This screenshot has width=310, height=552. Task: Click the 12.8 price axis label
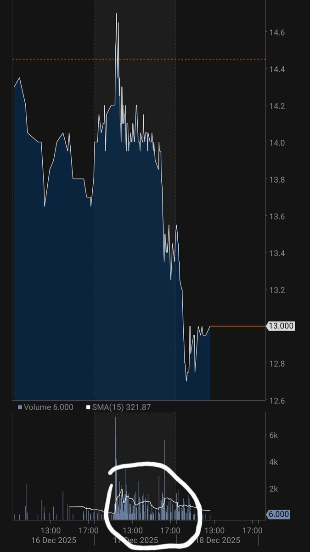[x=277, y=364]
